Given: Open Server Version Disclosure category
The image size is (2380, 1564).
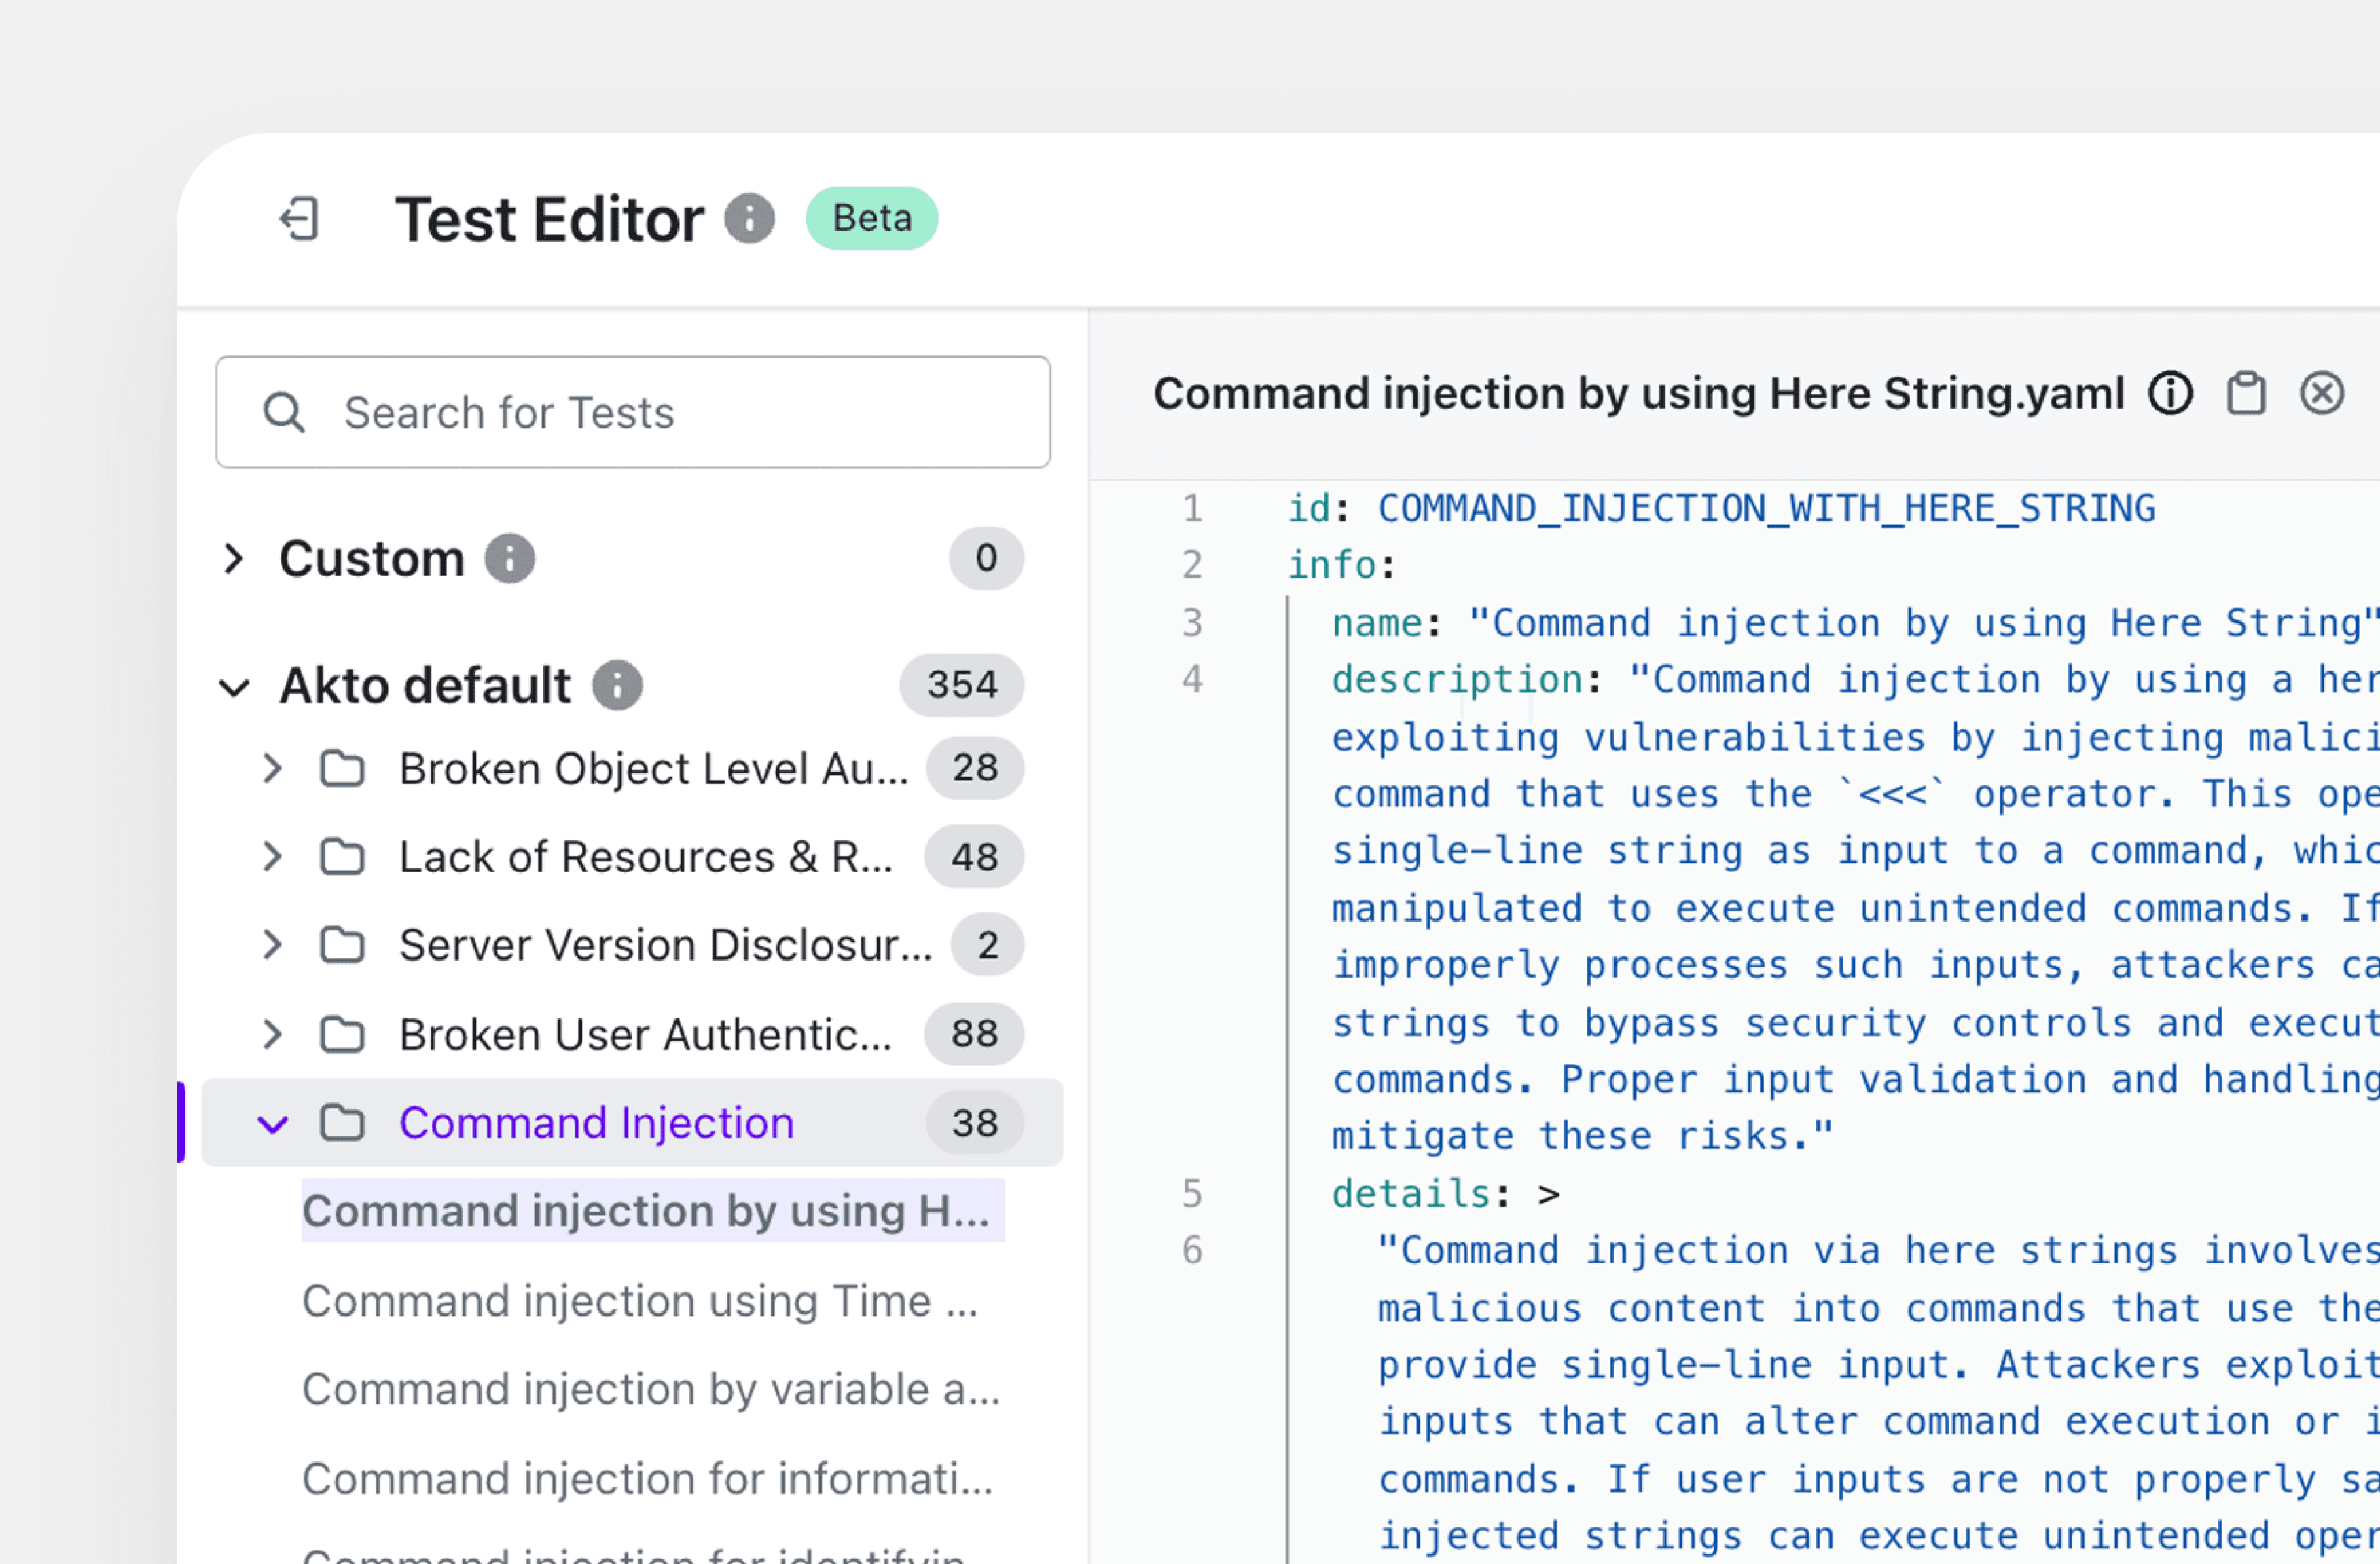Looking at the screenshot, I should (664, 946).
